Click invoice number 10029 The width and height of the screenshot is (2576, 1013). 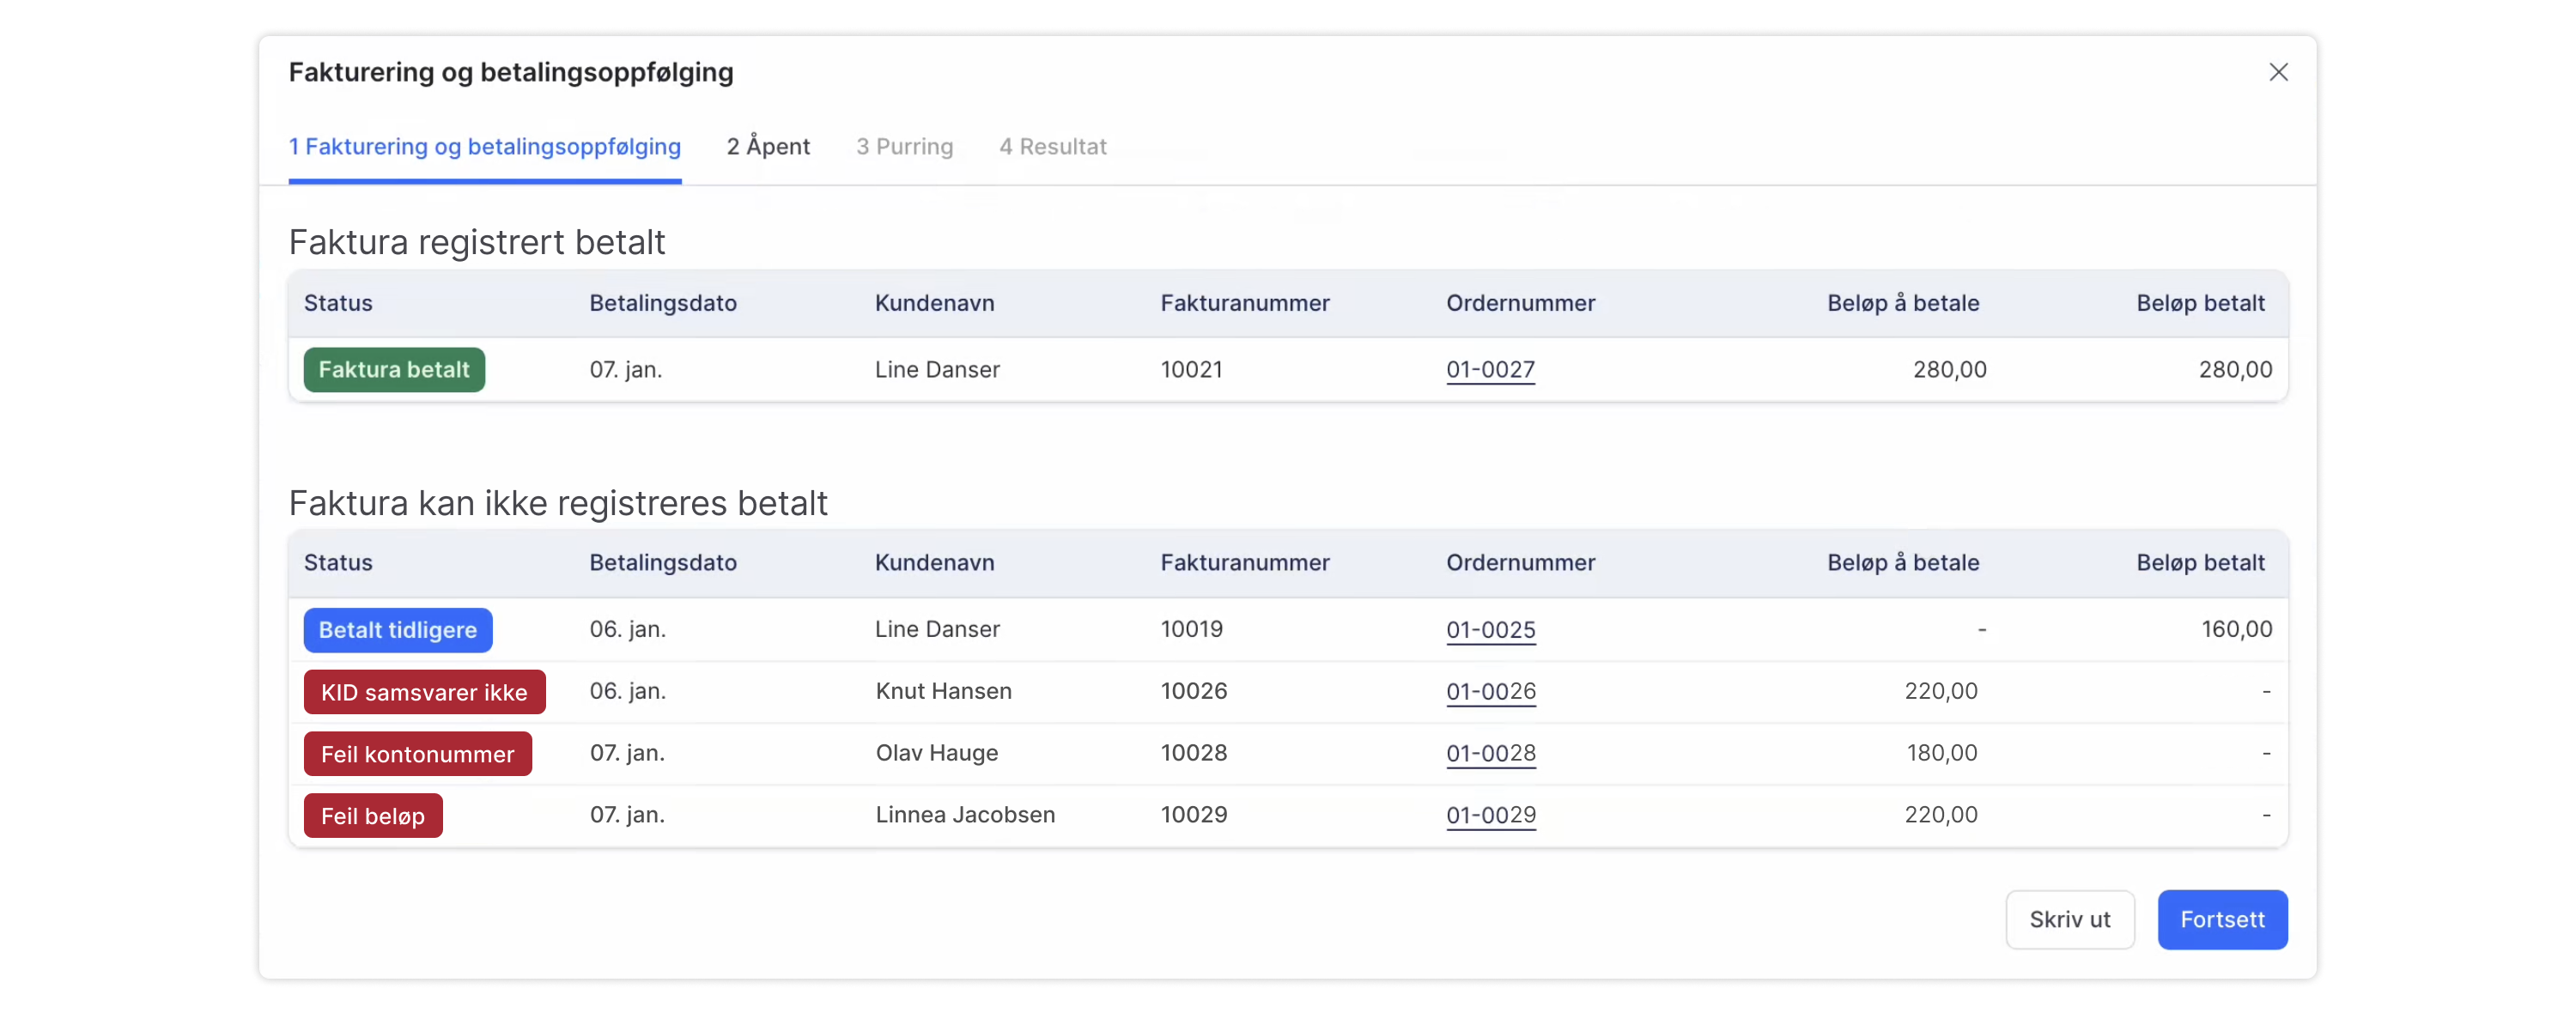(1193, 815)
